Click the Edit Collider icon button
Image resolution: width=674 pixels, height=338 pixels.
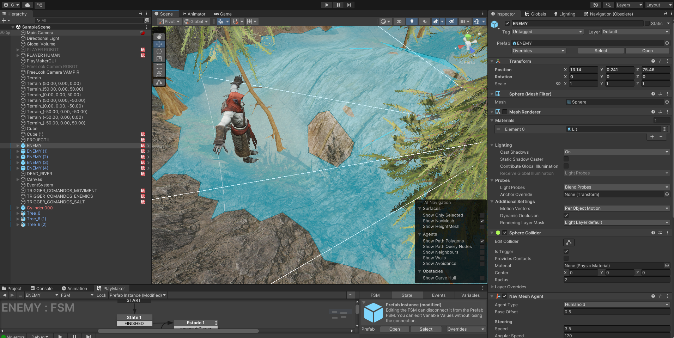(569, 242)
